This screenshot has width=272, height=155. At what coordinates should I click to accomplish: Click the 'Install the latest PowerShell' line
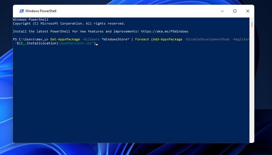[x=101, y=31]
